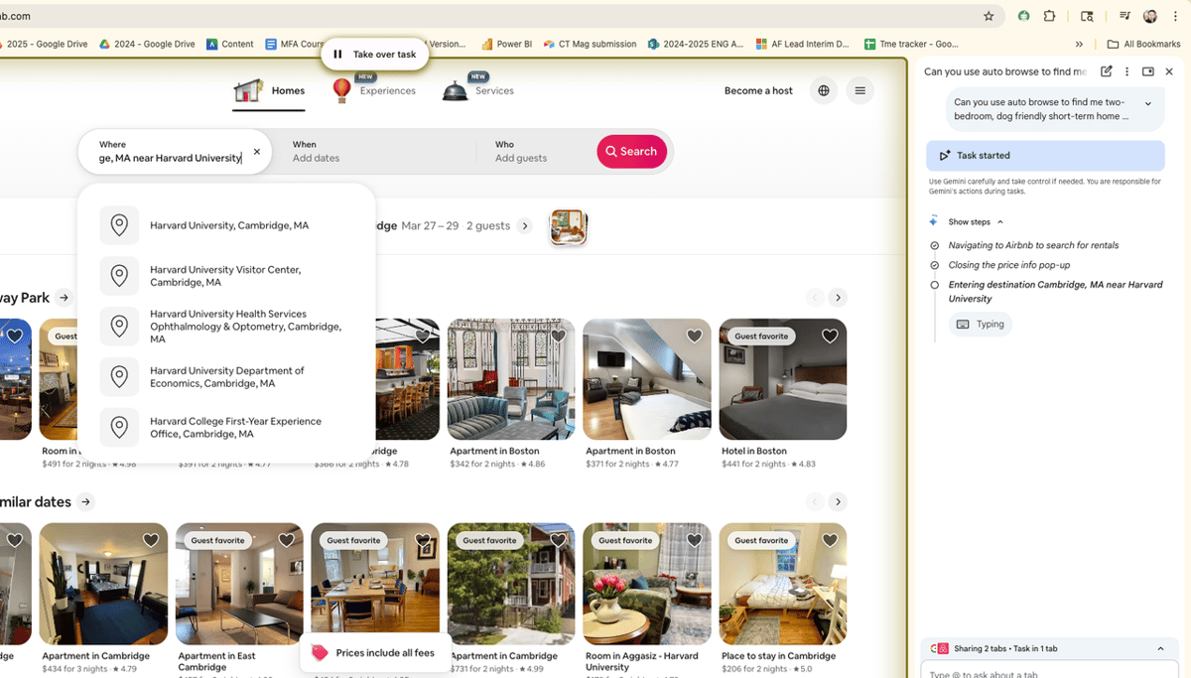This screenshot has width=1191, height=678.
Task: Toggle wishlist heart on Room in Aggasiz listing
Action: tap(694, 539)
